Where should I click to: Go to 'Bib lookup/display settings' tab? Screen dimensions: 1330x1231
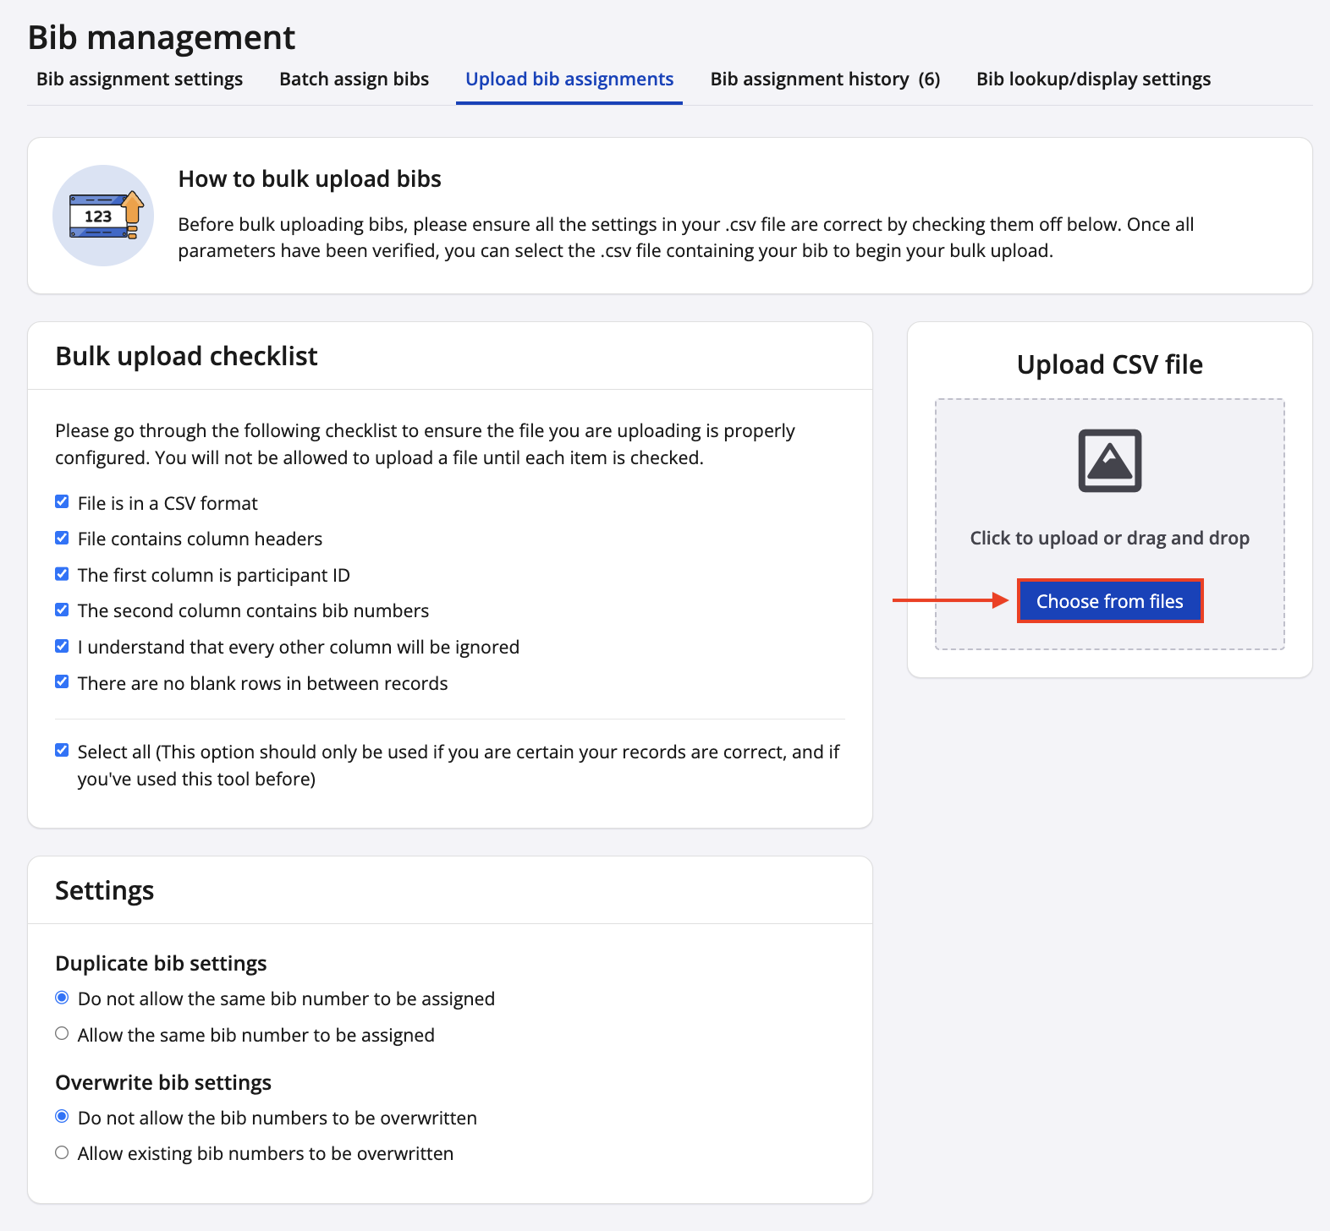pyautogui.click(x=1093, y=79)
